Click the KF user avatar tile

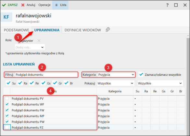[x=6, y=17]
